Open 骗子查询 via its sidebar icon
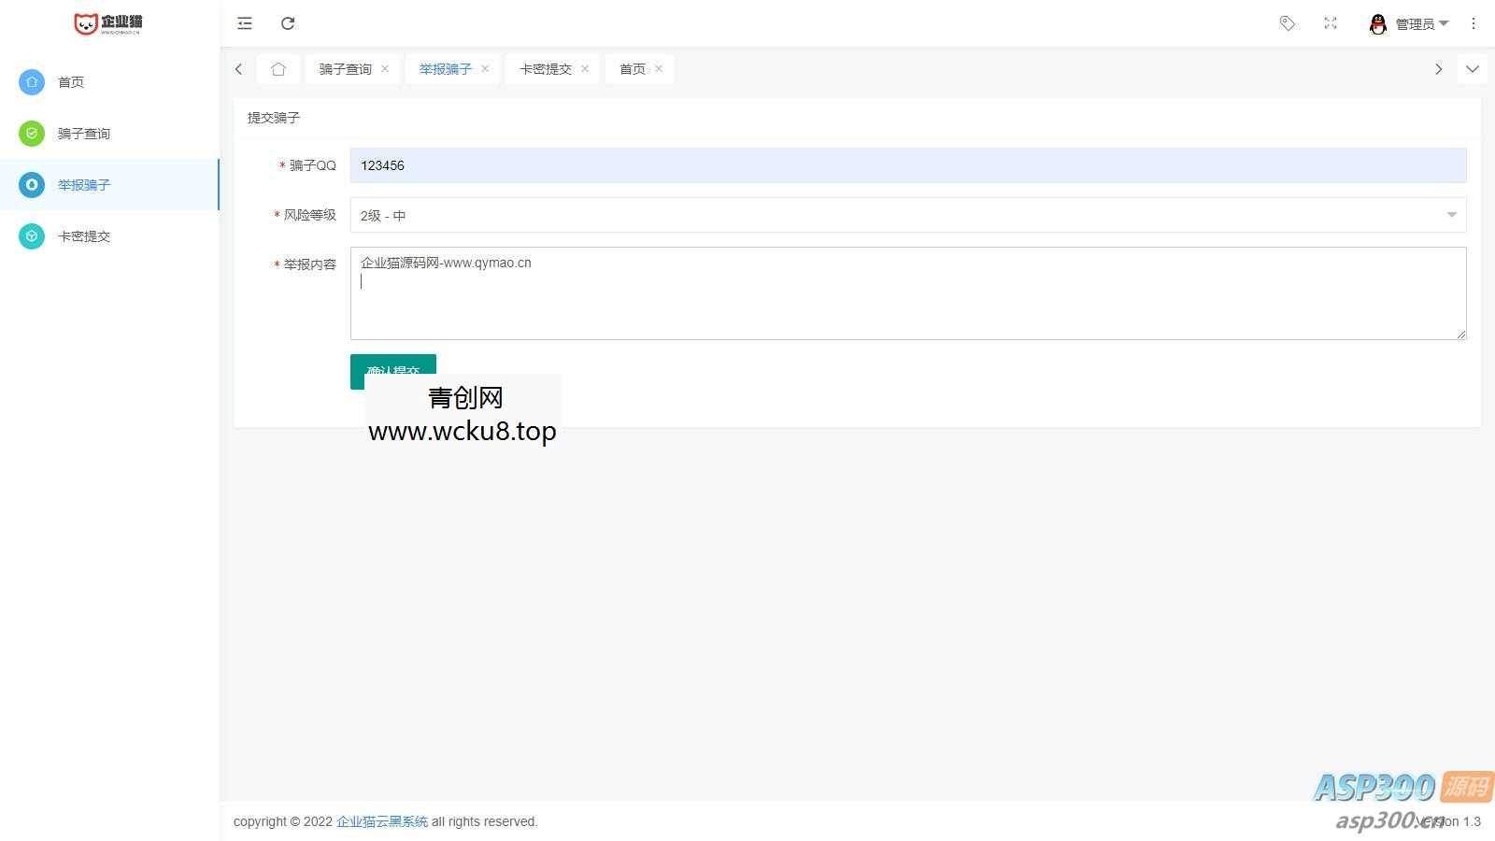 pyautogui.click(x=32, y=134)
